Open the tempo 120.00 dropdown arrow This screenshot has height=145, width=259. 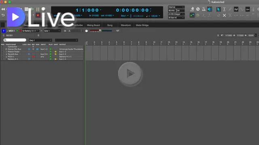tap(159, 16)
